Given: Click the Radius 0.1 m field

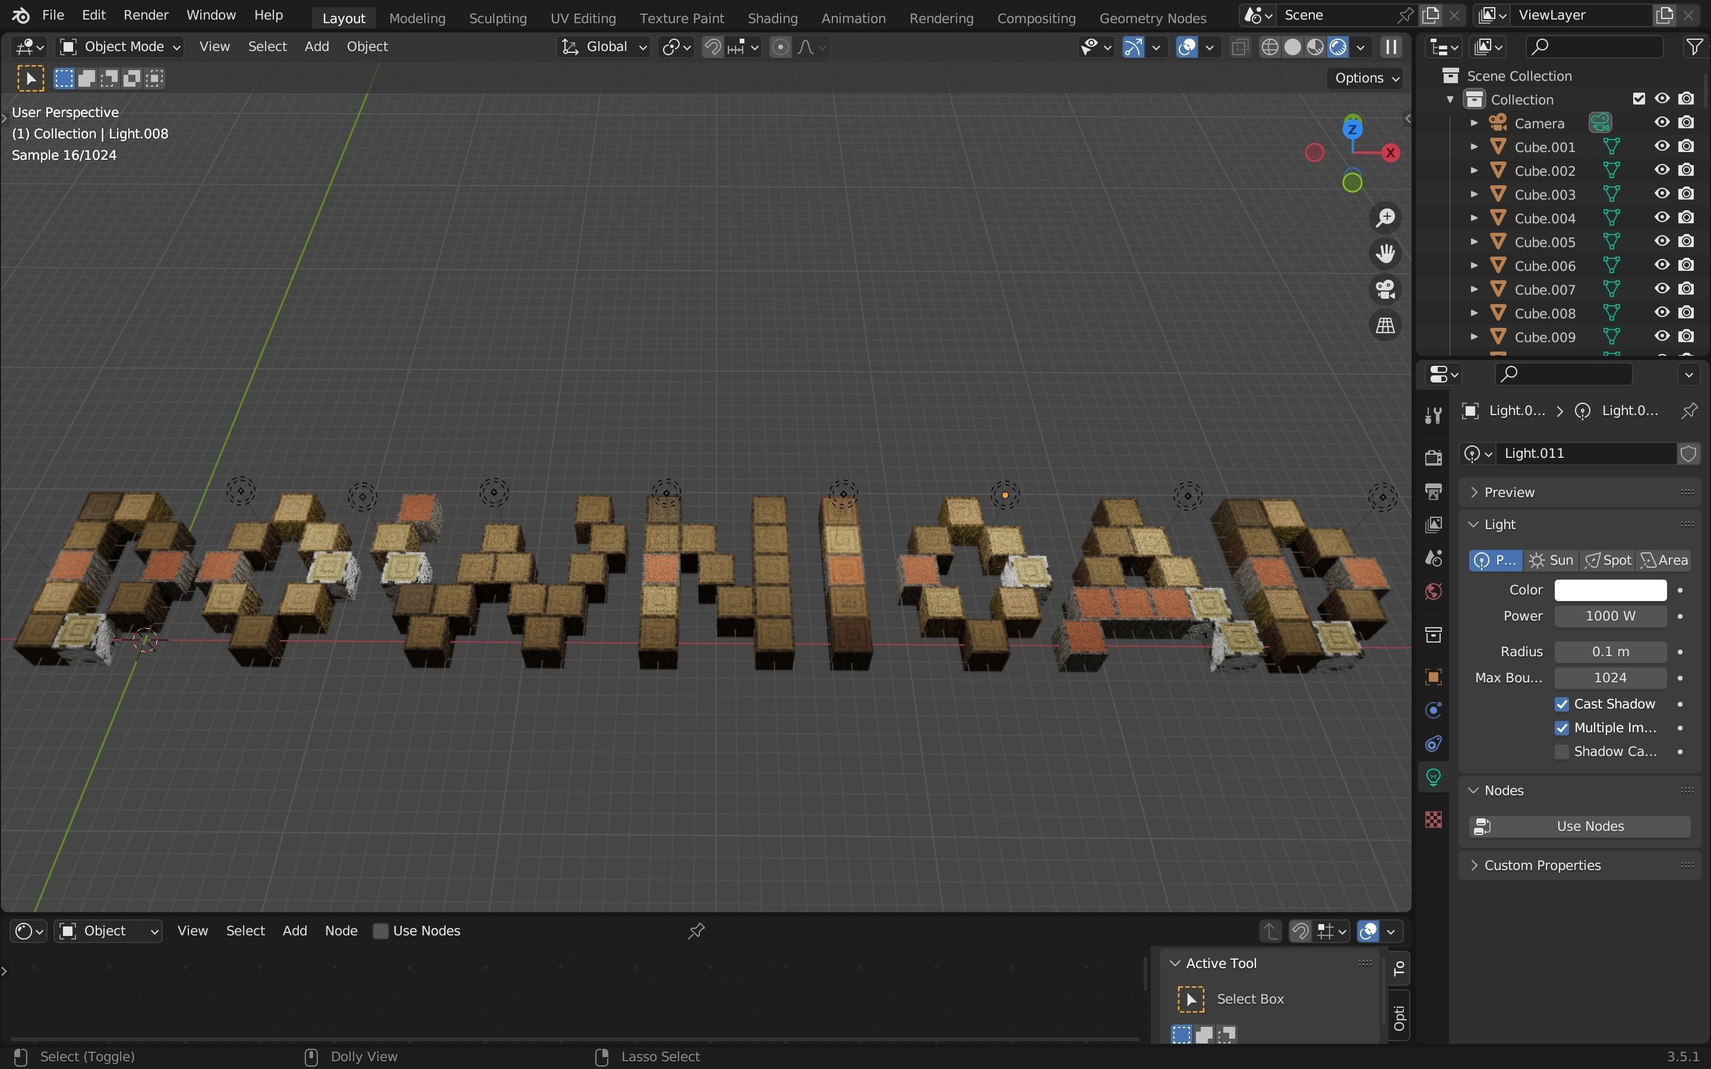Looking at the screenshot, I should 1610,652.
